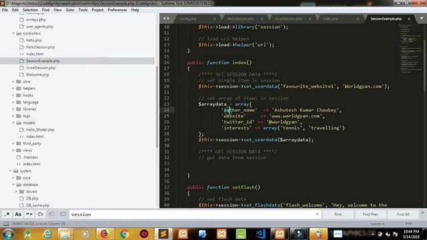Open the tab list dropdown arrow
This screenshot has width=427, height=240.
click(x=422, y=19)
